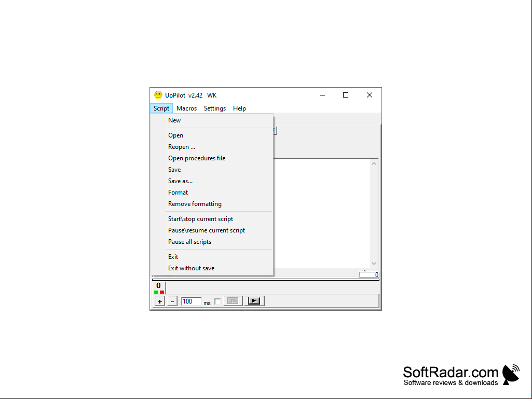Click the plus button to add a script tab
The width and height of the screenshot is (532, 399).
[160, 301]
